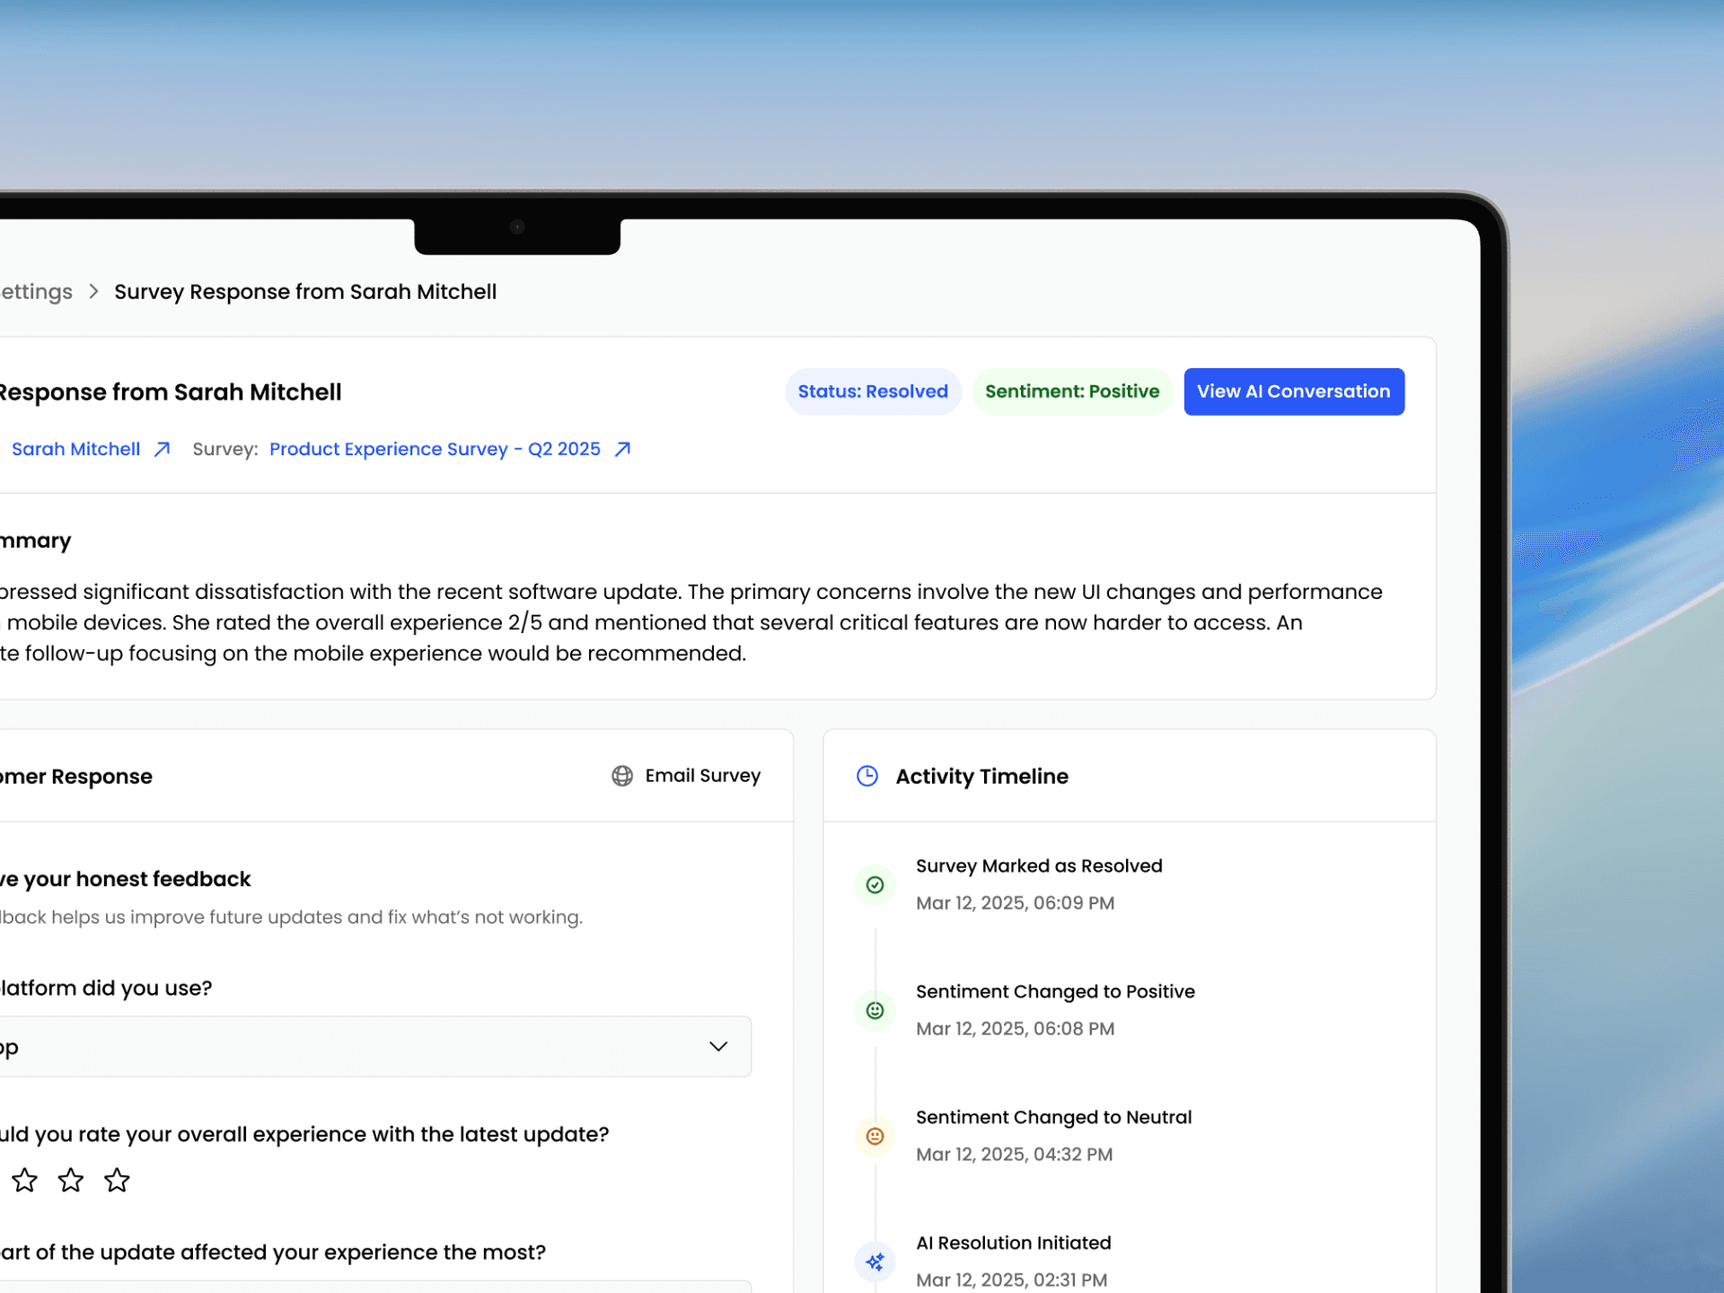Image resolution: width=1724 pixels, height=1293 pixels.
Task: Click the Sarah Mitchell external link arrow
Action: click(162, 449)
